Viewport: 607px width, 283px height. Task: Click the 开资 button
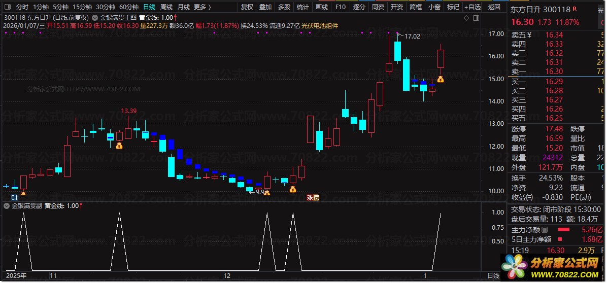(397, 7)
